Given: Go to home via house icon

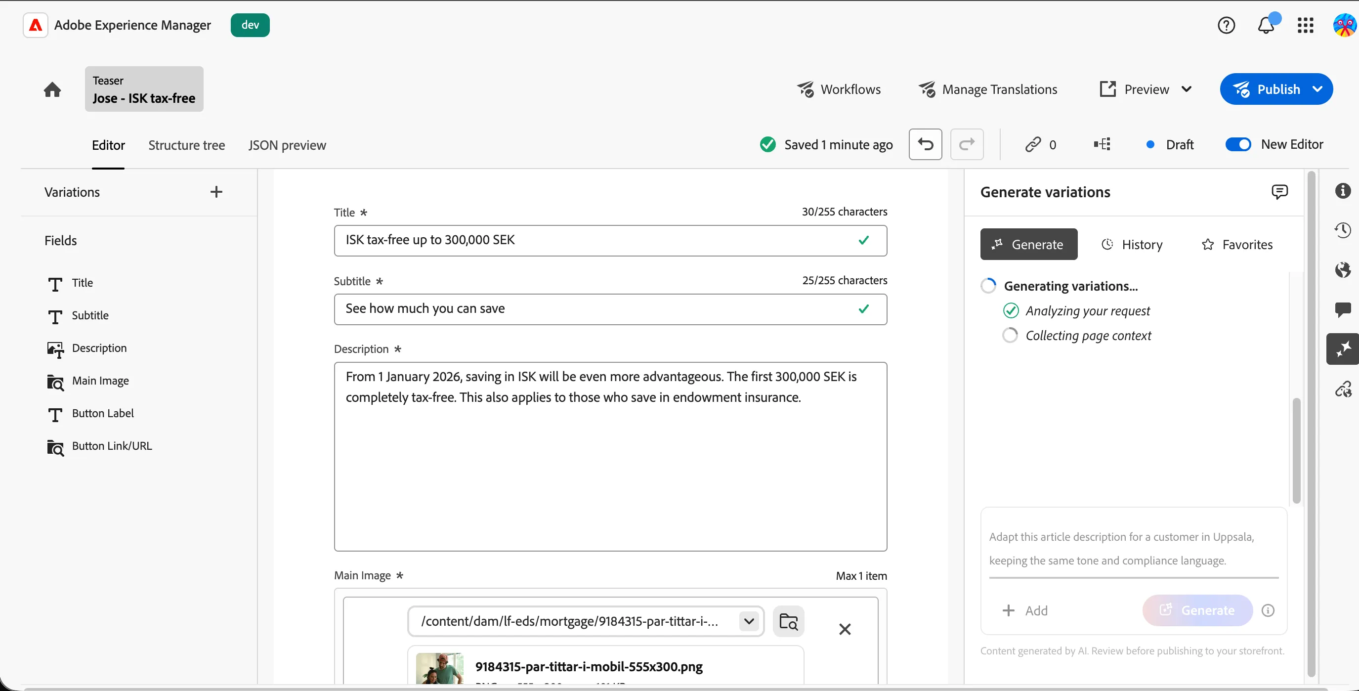Looking at the screenshot, I should click(52, 89).
